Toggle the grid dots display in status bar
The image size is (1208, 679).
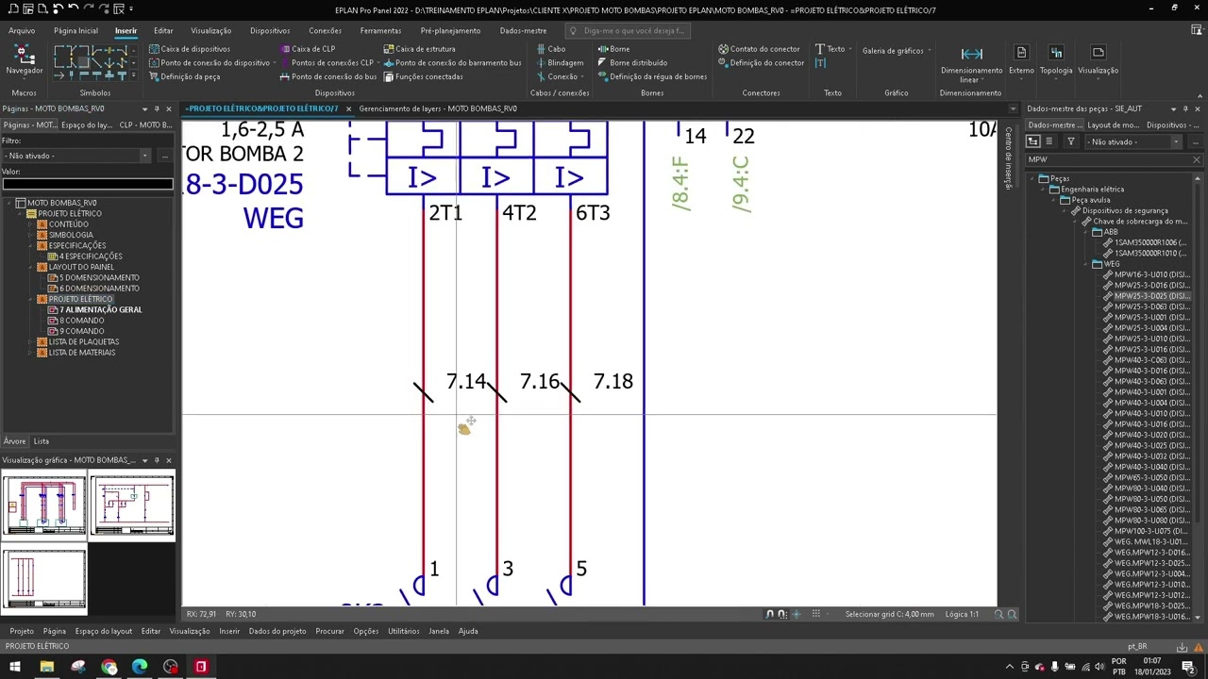pyautogui.click(x=815, y=614)
